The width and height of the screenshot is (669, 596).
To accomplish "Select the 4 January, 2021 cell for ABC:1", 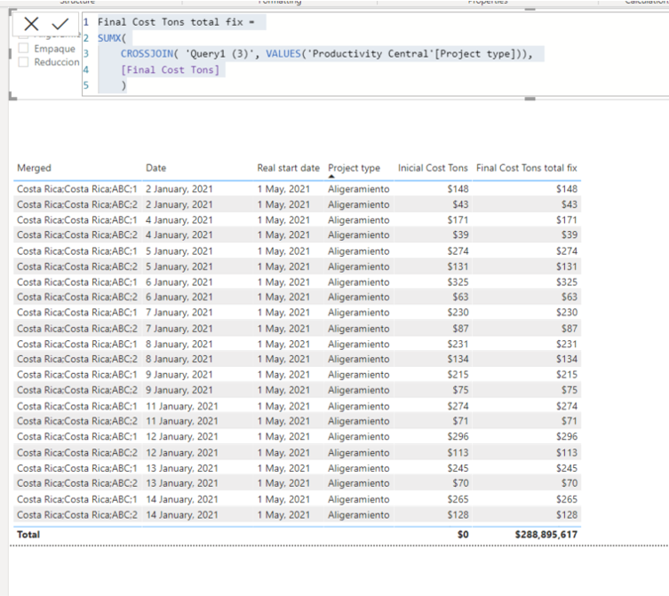I will 179,220.
